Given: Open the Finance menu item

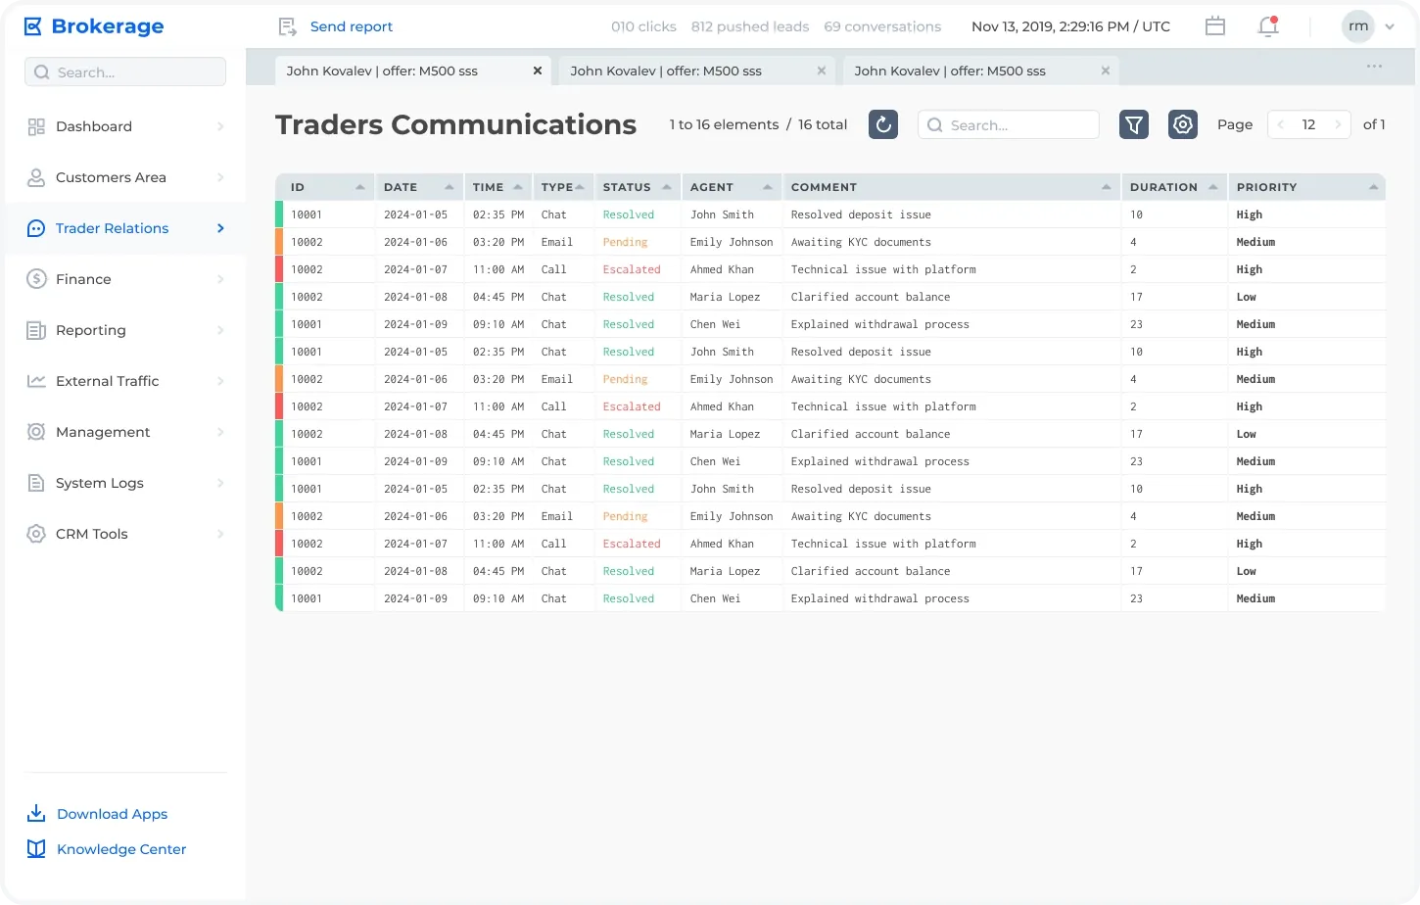Looking at the screenshot, I should pos(125,279).
